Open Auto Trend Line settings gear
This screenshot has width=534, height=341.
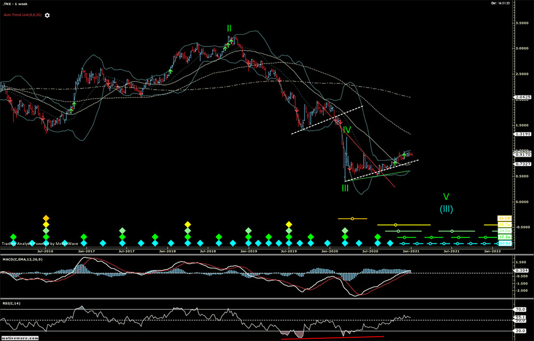tap(47, 15)
